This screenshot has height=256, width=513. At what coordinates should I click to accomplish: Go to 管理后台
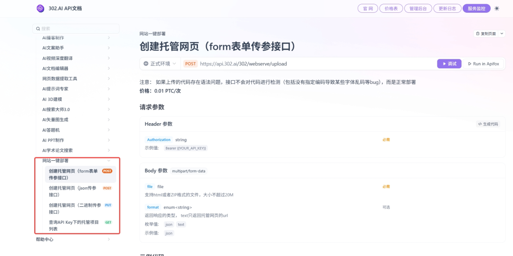pos(418,9)
